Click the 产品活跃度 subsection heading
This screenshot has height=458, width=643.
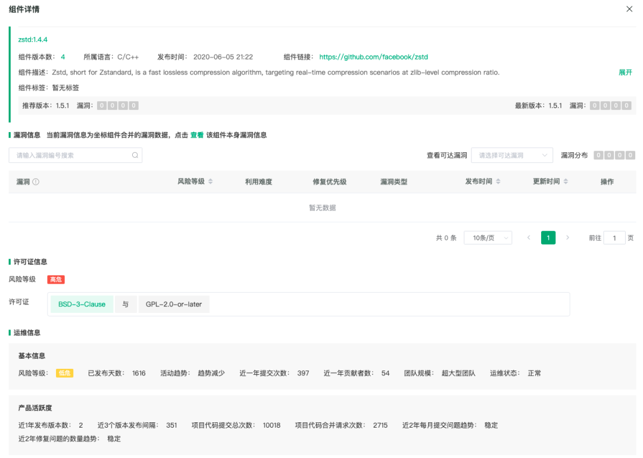pyautogui.click(x=35, y=408)
